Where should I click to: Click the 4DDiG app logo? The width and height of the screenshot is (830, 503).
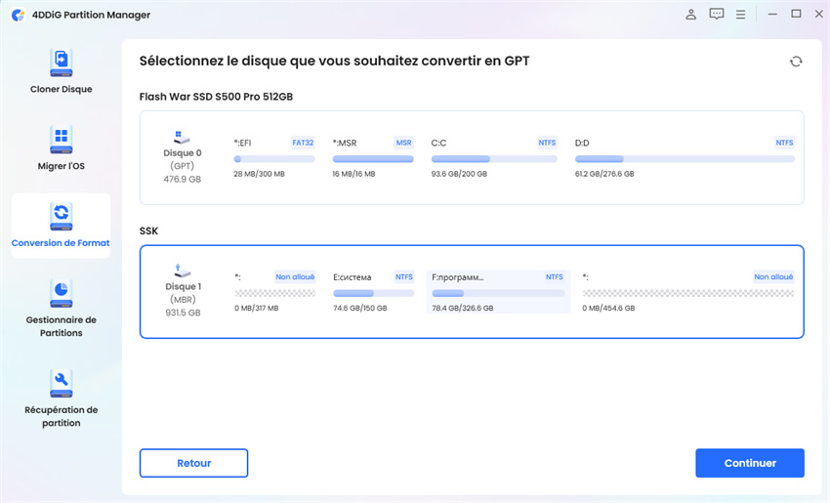[18, 15]
